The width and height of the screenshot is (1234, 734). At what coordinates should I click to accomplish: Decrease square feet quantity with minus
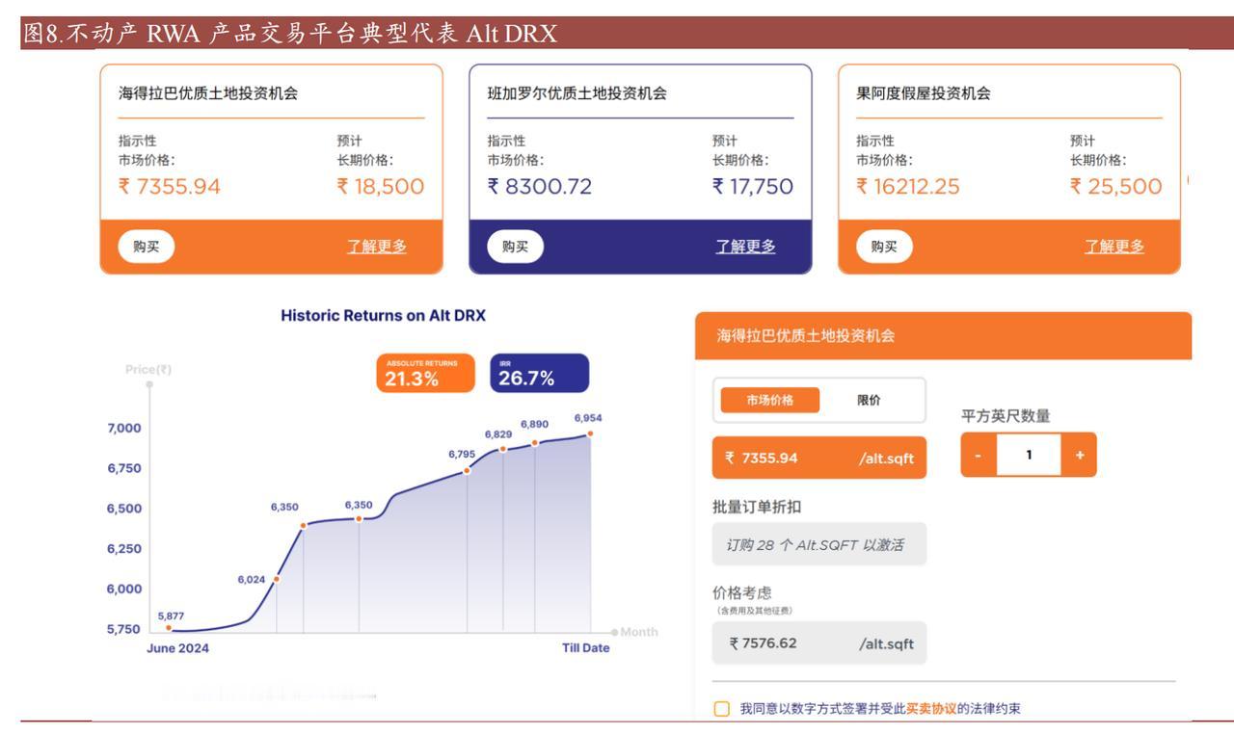tap(979, 455)
